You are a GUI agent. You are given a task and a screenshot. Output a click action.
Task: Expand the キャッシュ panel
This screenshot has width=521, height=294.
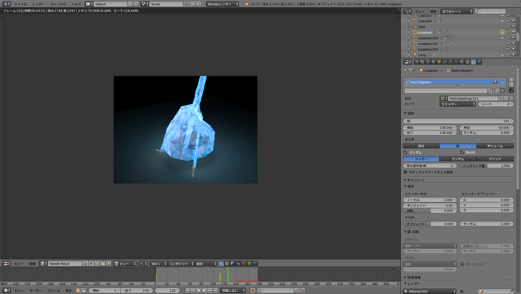pyautogui.click(x=405, y=180)
